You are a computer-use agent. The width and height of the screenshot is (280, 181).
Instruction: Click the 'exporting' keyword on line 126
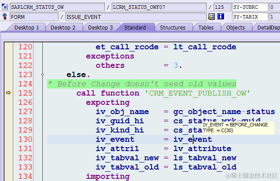click(x=108, y=103)
